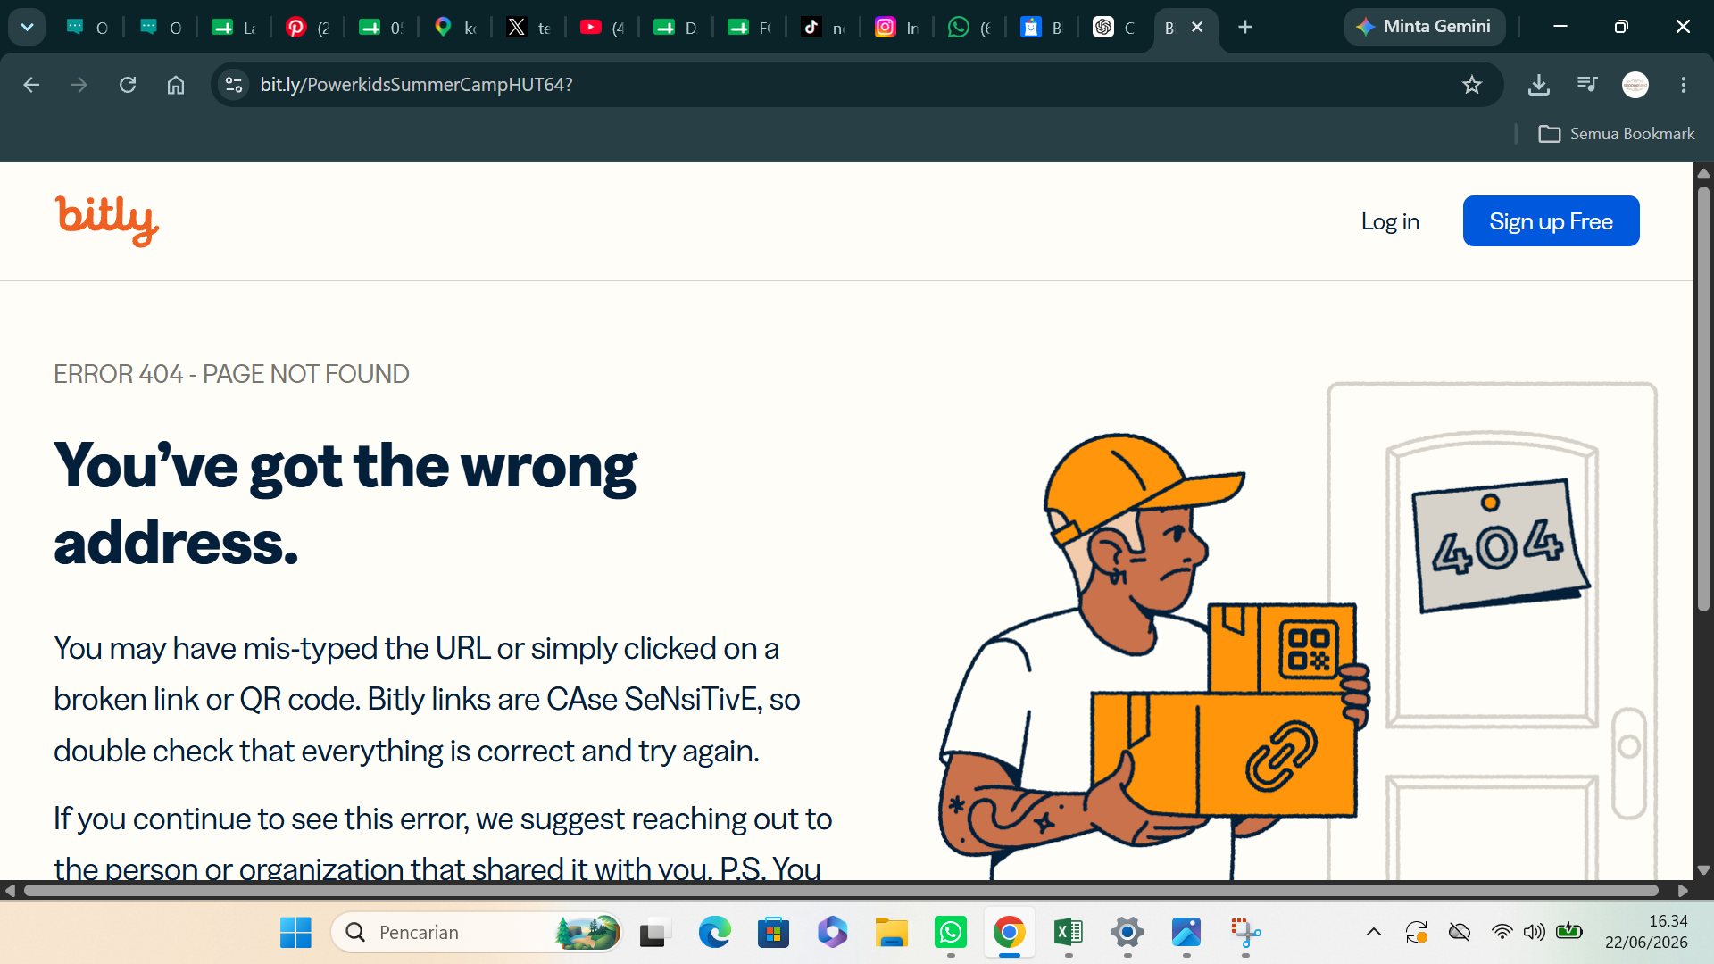Go to the browser home page
The height and width of the screenshot is (964, 1714).
(176, 85)
